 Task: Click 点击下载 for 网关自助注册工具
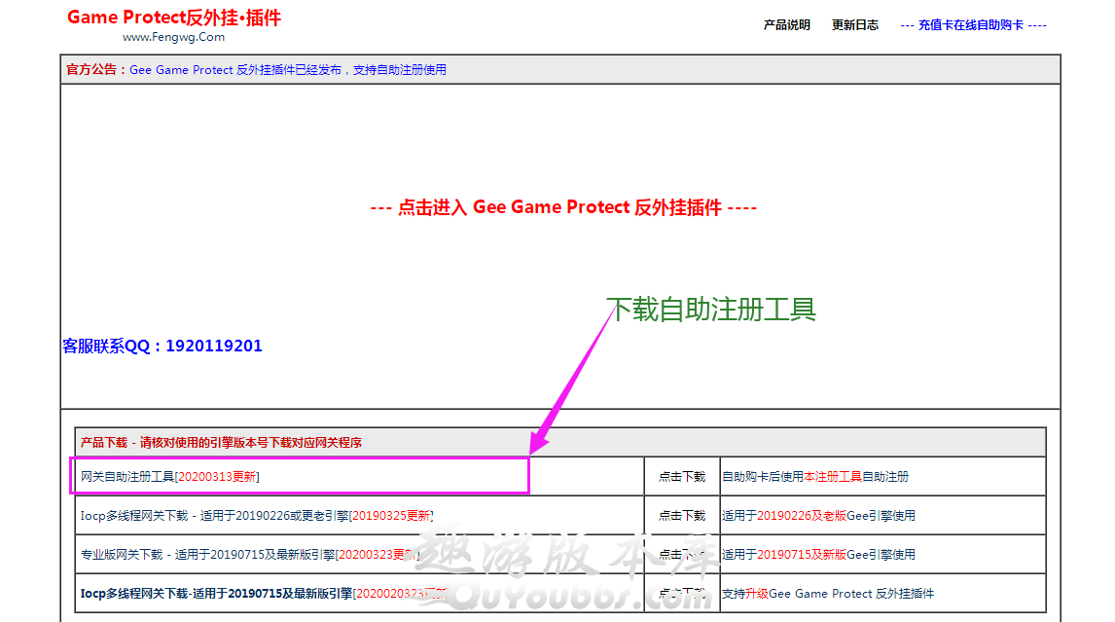point(681,477)
